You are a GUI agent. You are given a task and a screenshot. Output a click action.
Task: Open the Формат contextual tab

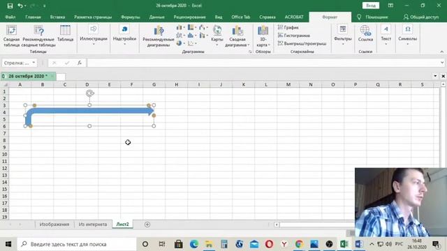[x=330, y=17]
